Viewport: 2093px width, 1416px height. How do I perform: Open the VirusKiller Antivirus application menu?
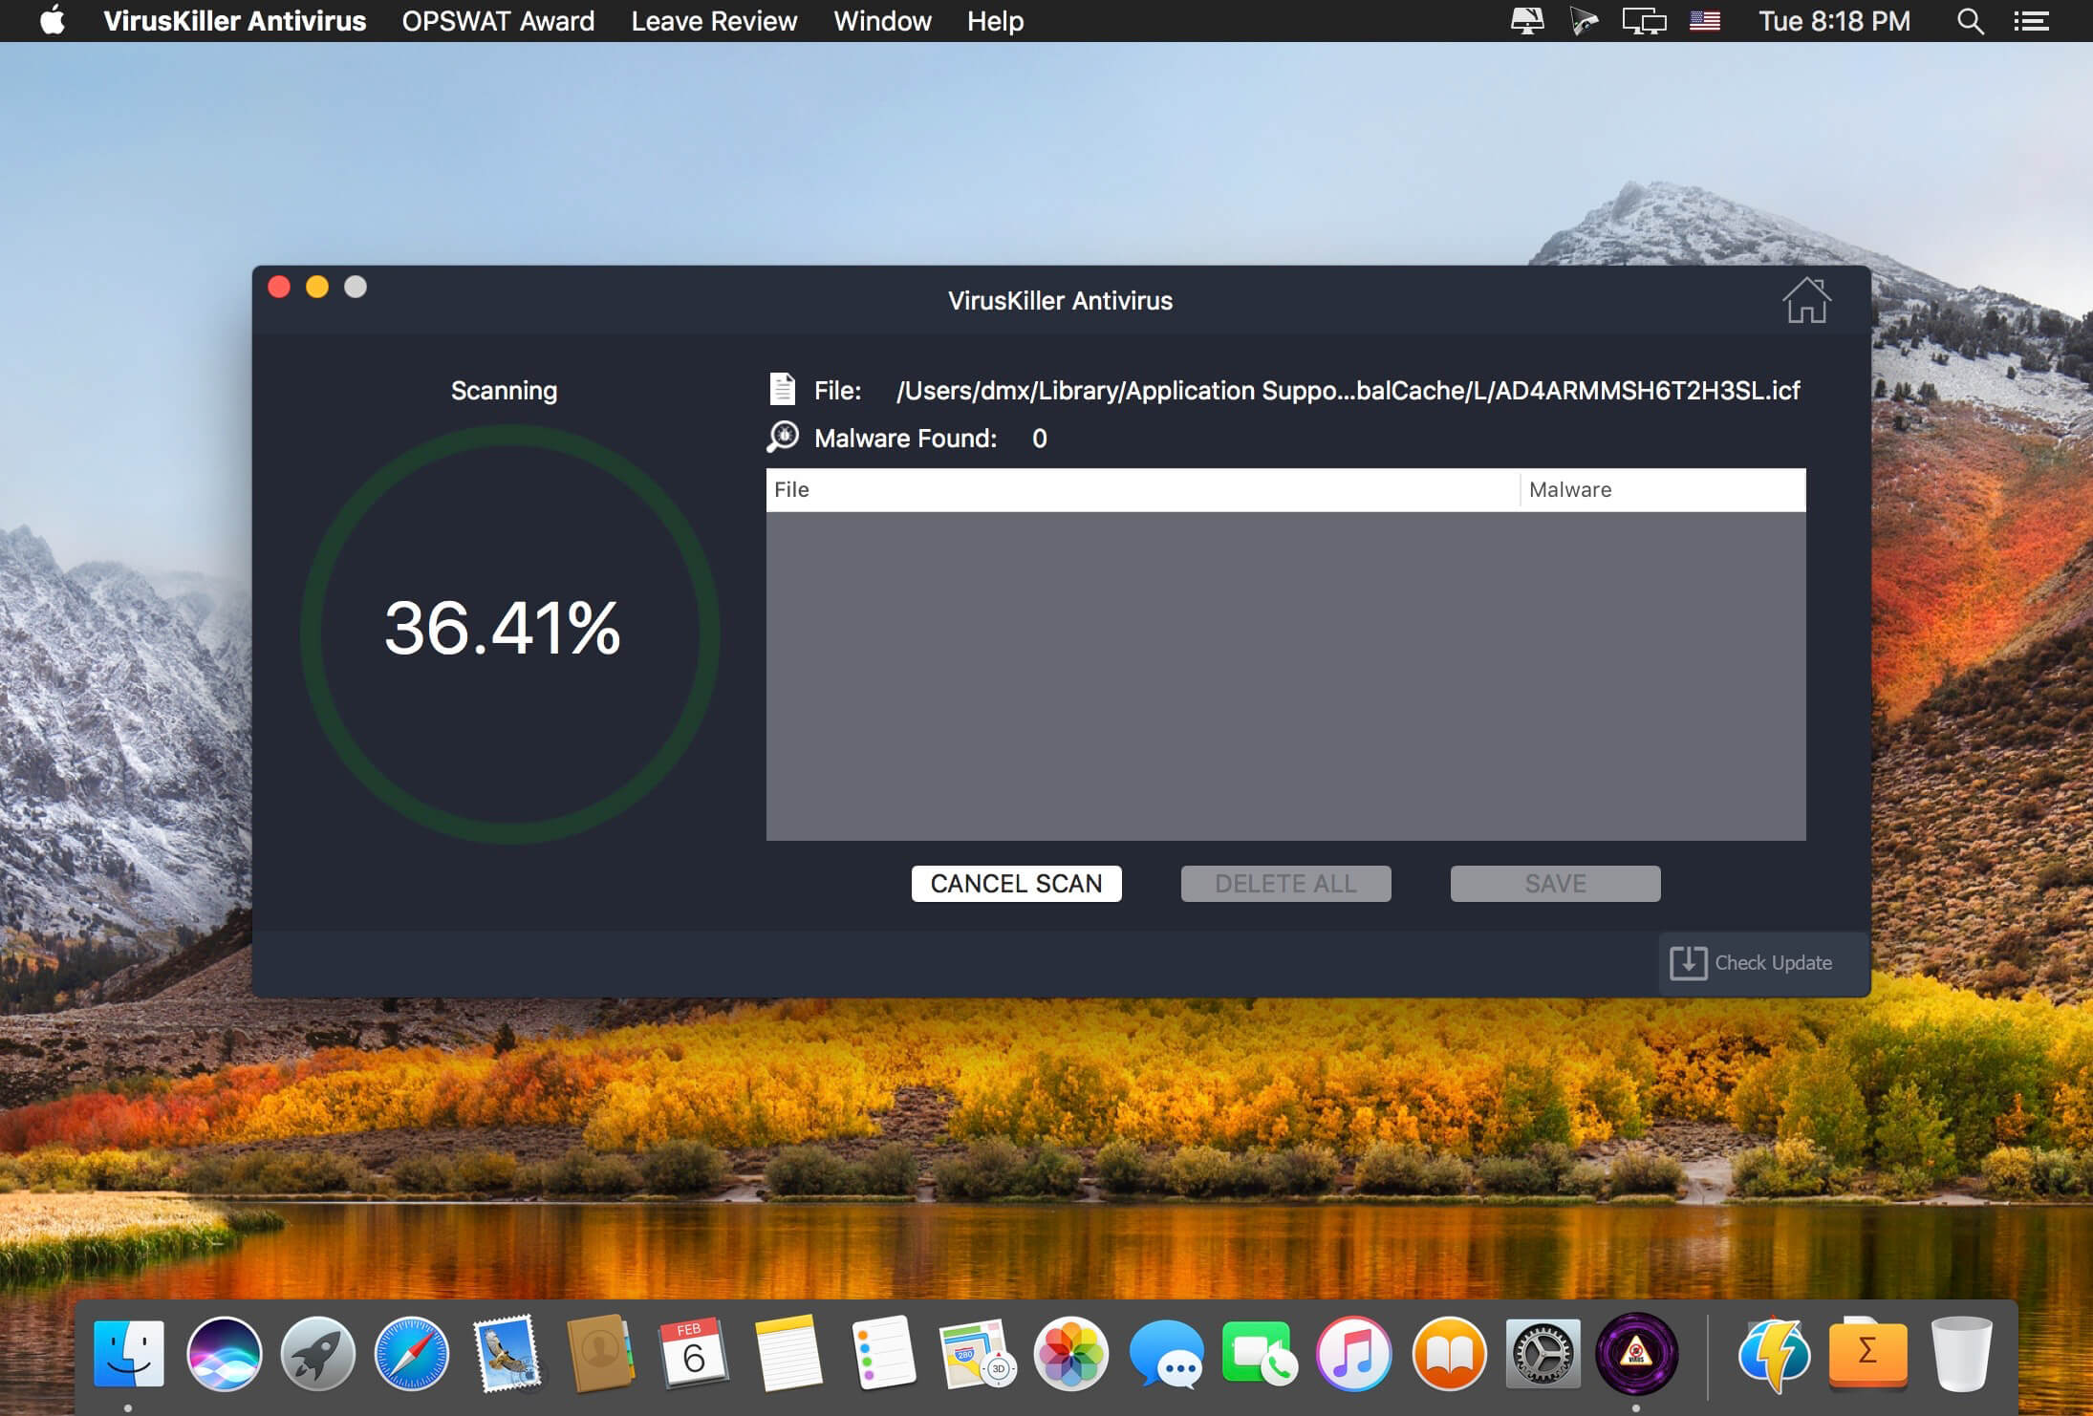pos(235,21)
